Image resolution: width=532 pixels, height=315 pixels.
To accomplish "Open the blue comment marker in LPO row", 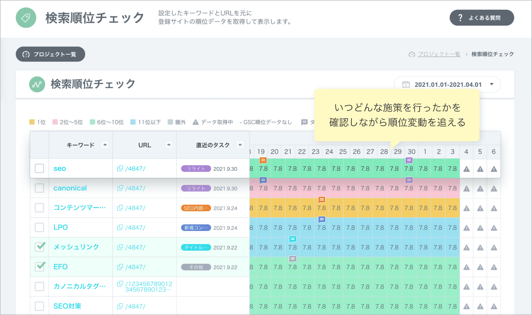I will click(x=322, y=220).
